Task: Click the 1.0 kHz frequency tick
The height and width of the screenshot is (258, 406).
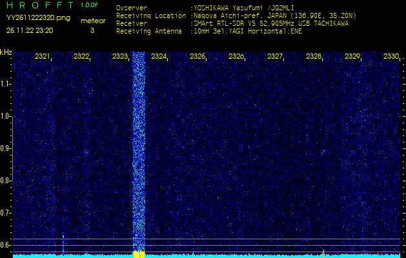Action: pyautogui.click(x=6, y=116)
